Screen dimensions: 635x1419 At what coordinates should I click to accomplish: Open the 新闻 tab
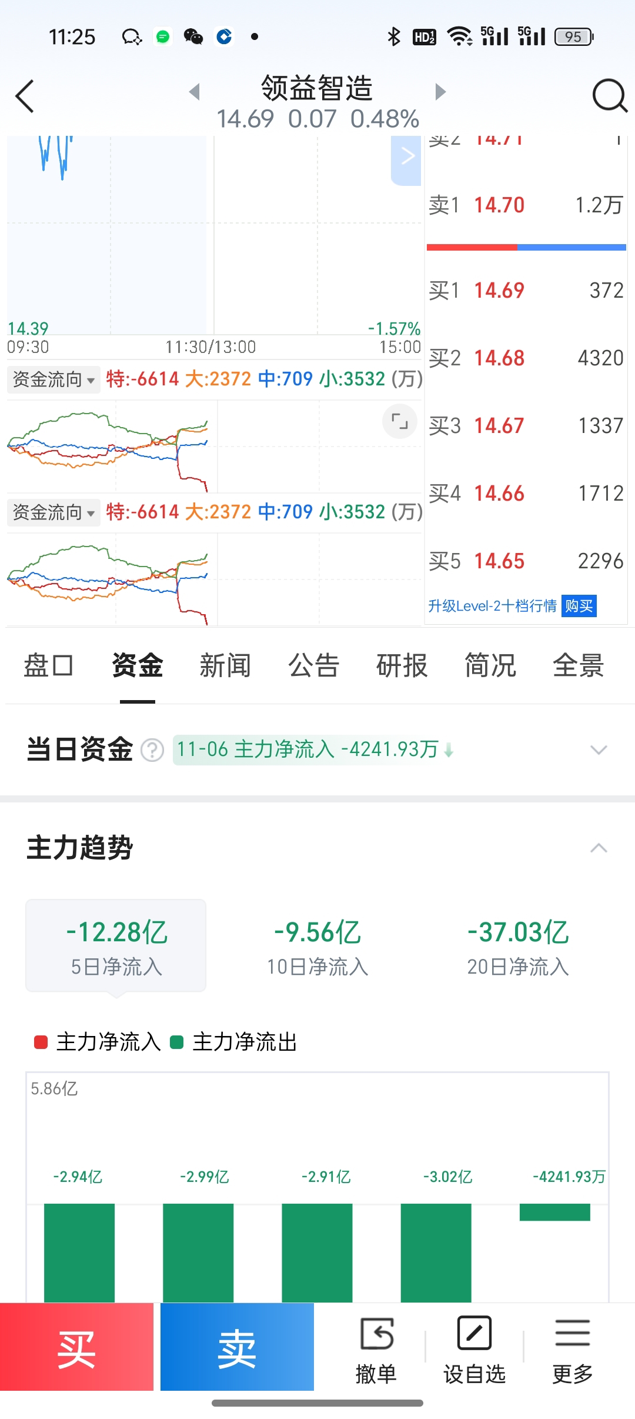coord(225,666)
